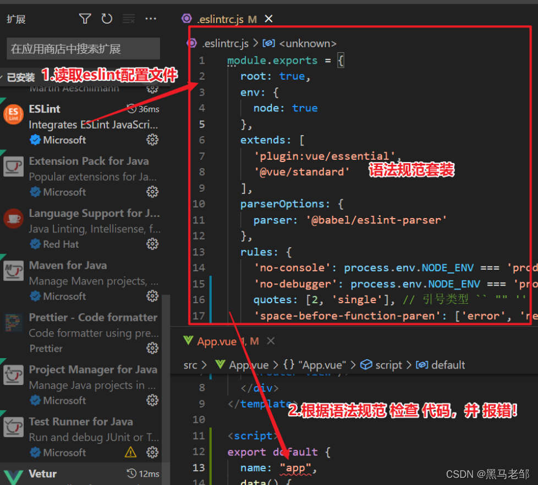538x485 pixels.
Task: Search extensions in the marketplace field
Action: pos(84,49)
